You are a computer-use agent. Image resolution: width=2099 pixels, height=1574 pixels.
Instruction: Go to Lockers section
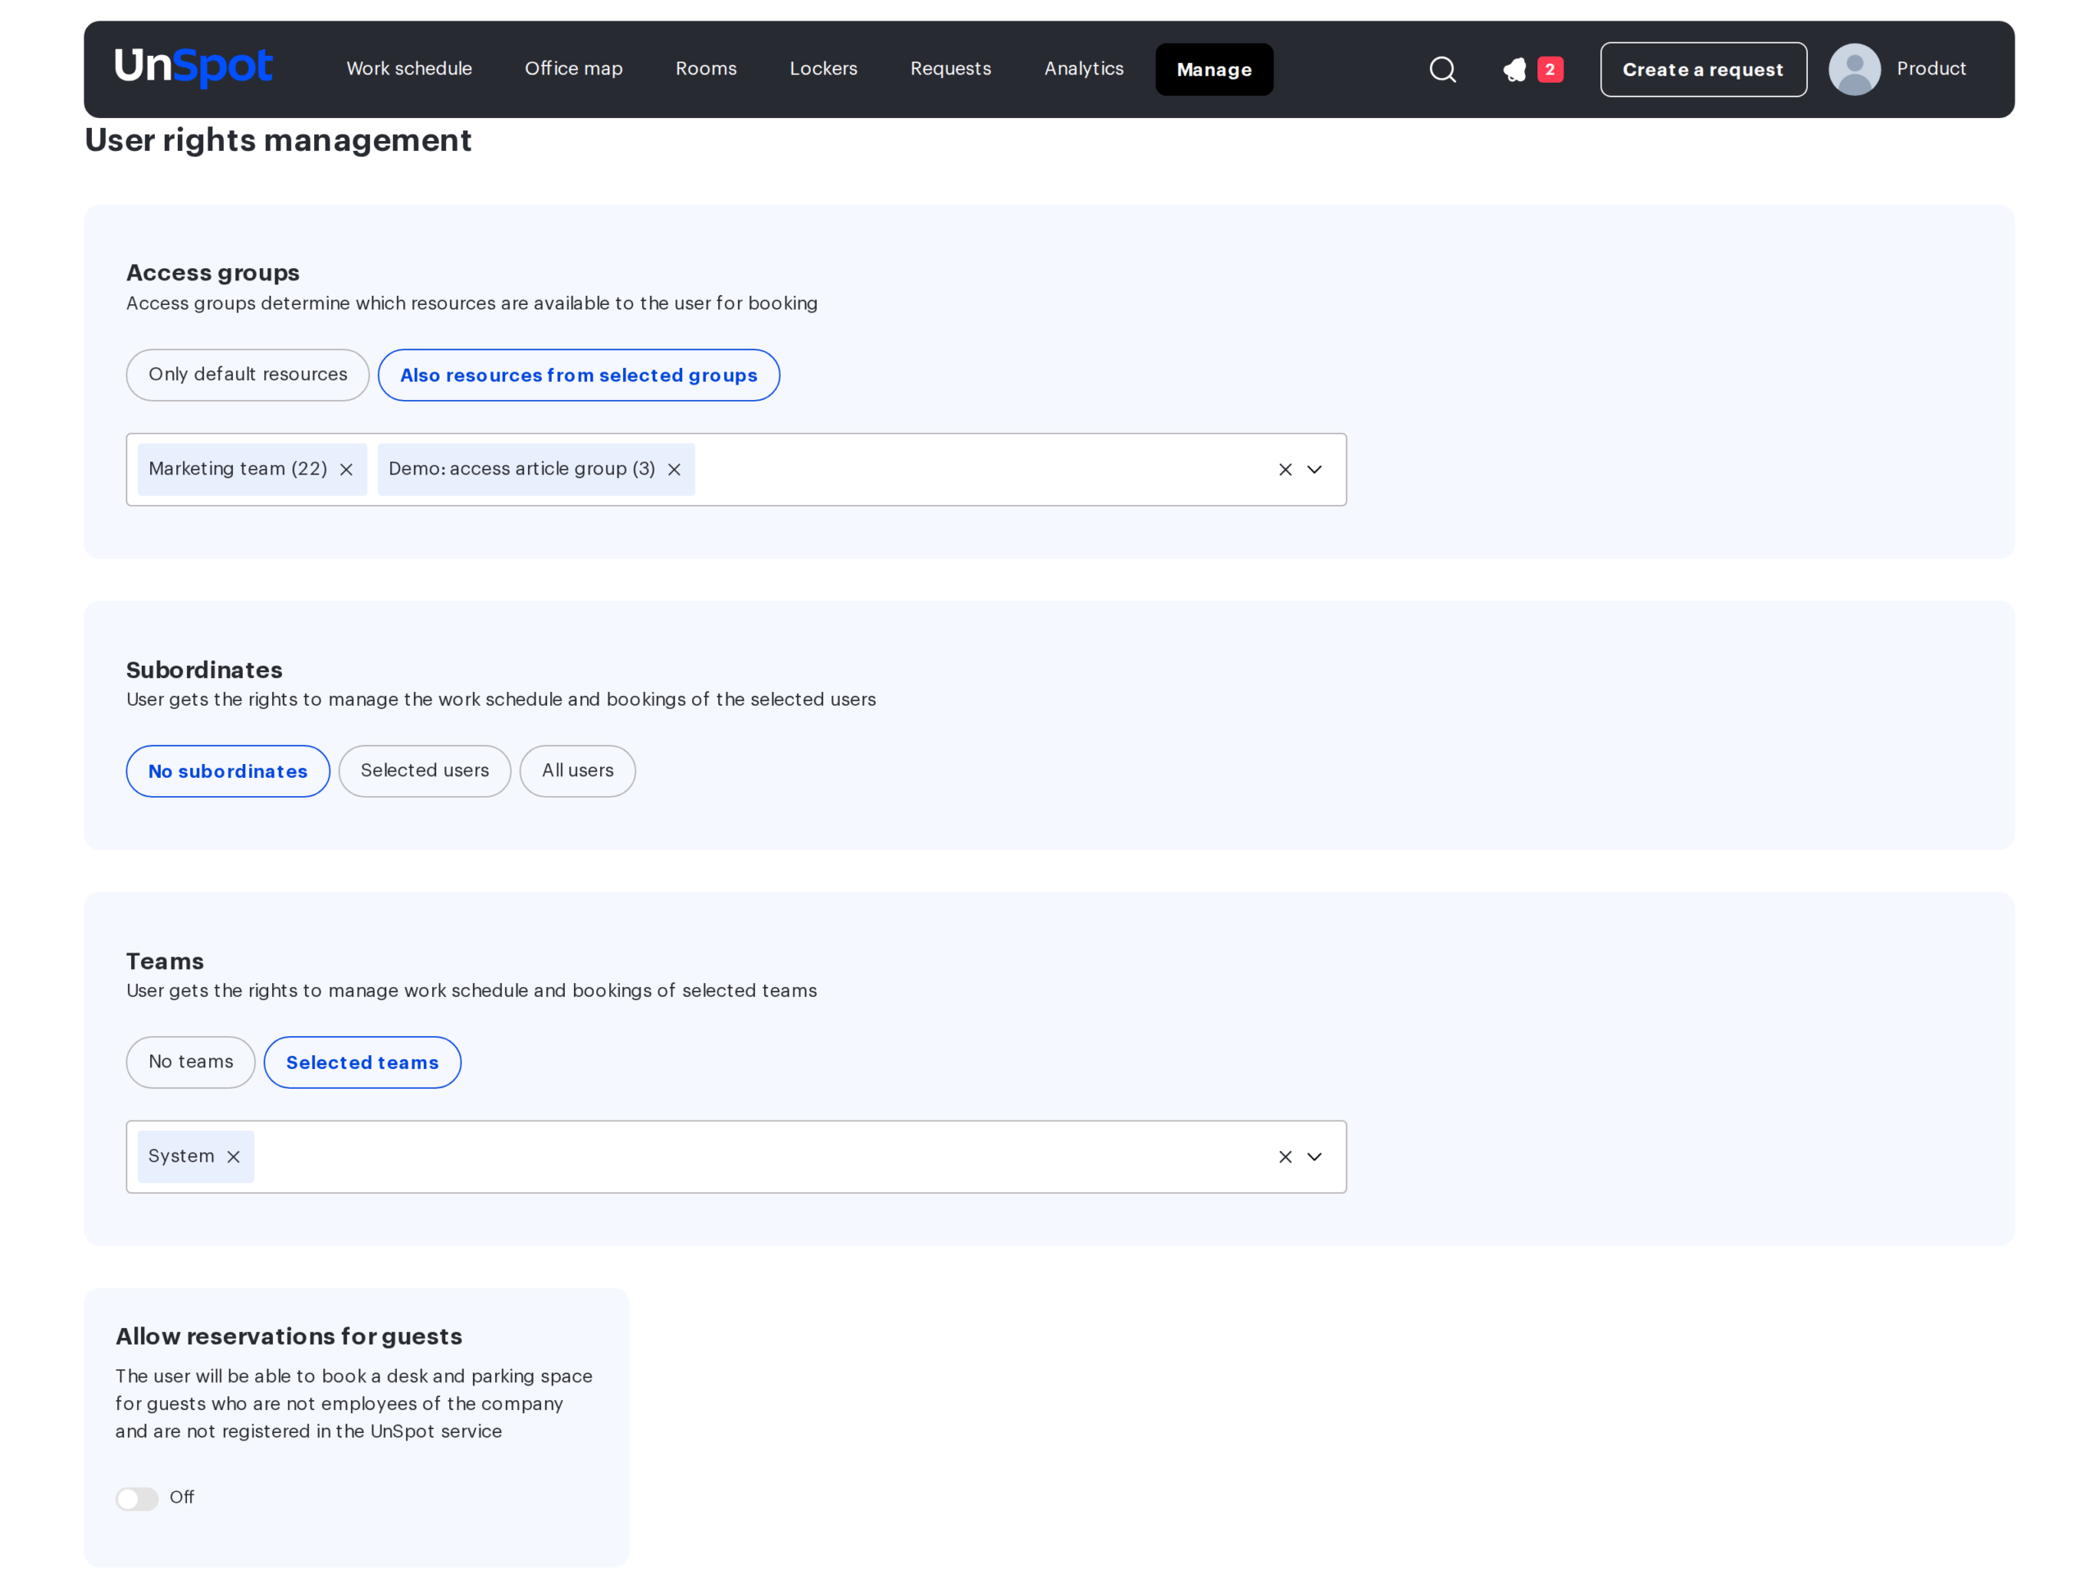pos(824,68)
